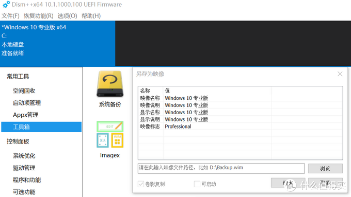Select the 映像说明 row
The image size is (351, 197).
click(240, 105)
